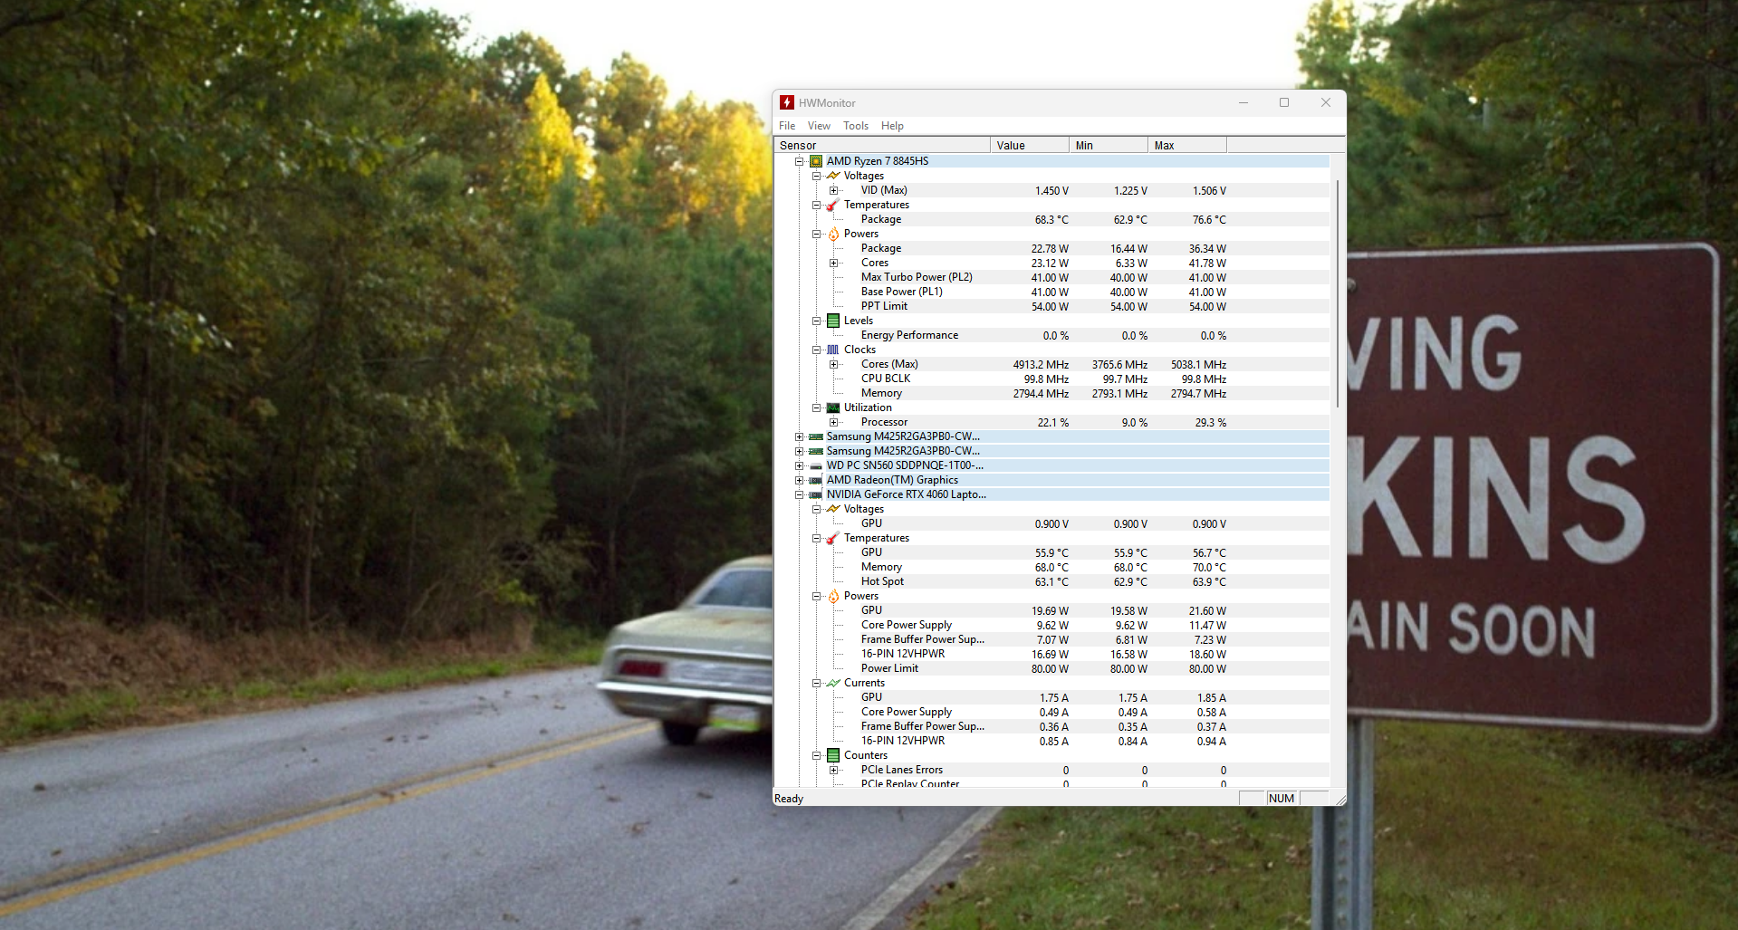
Task: Collapse the Counters group
Action: tap(816, 755)
